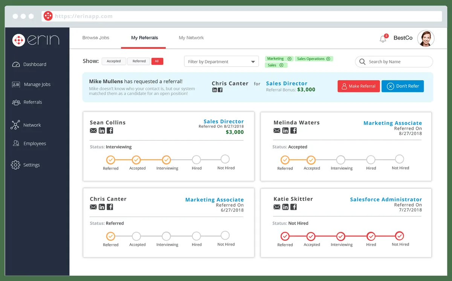The height and width of the screenshot is (281, 452).
Task: Open notifications bell with badge 3
Action: [383, 38]
